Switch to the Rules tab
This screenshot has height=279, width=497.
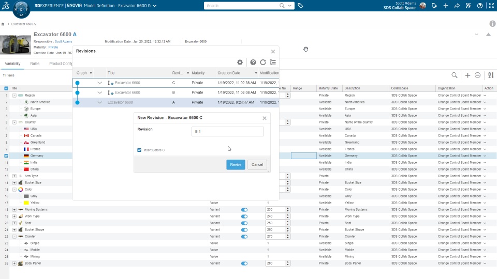(35, 64)
